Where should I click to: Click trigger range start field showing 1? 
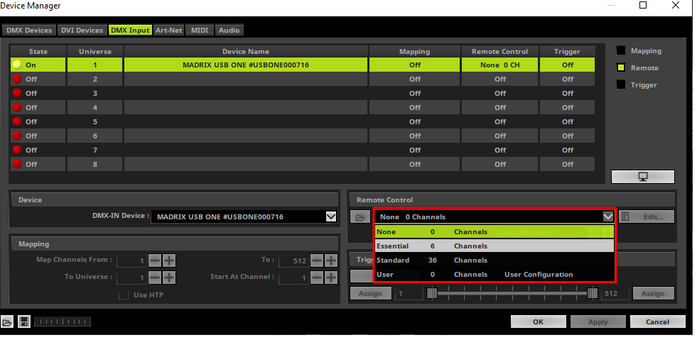409,293
